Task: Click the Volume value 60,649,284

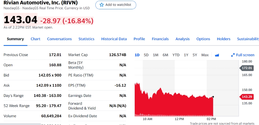Action: [51, 116]
